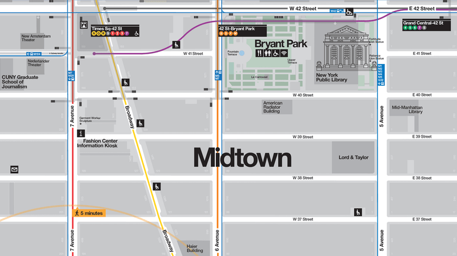Screen dimensions: 457x256
Task: Click the information 'i' icon by Fashion Center
Action: coord(81,134)
